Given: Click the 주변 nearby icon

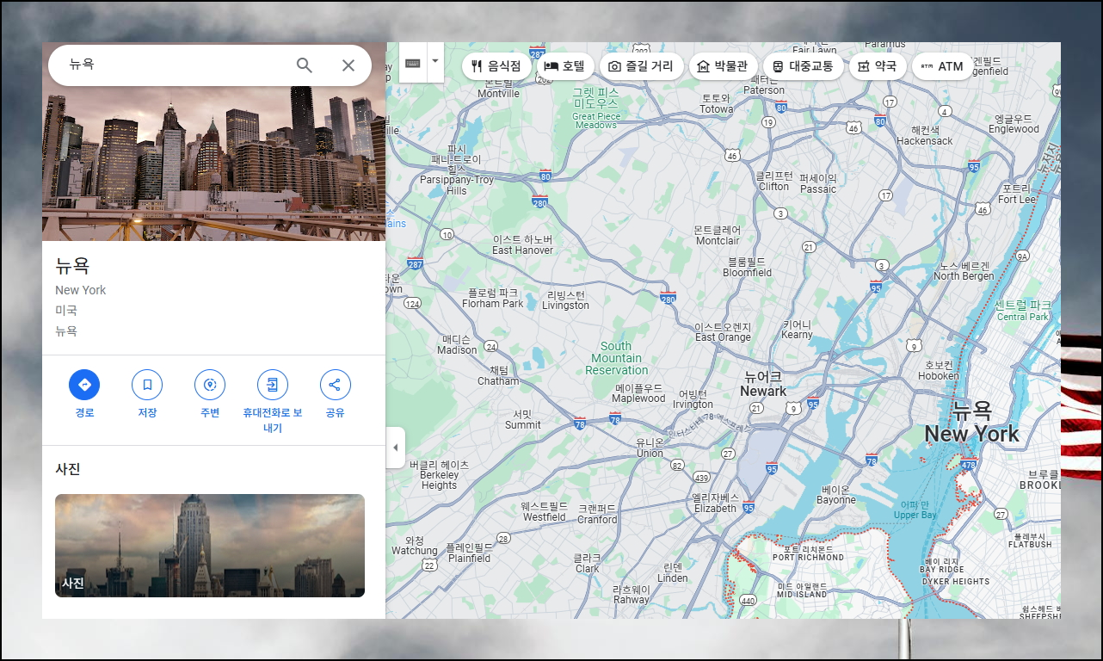Looking at the screenshot, I should (x=210, y=385).
